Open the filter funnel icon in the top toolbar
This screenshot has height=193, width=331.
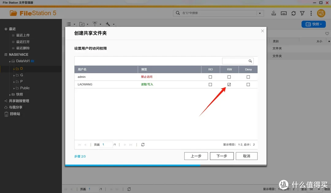(x=302, y=13)
